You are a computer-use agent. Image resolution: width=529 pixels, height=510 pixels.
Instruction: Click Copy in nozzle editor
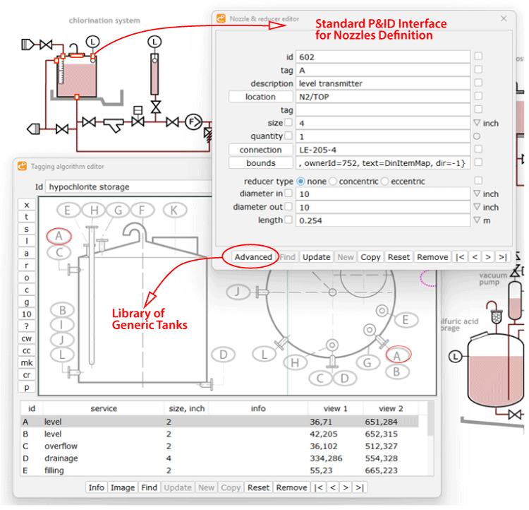pos(372,259)
